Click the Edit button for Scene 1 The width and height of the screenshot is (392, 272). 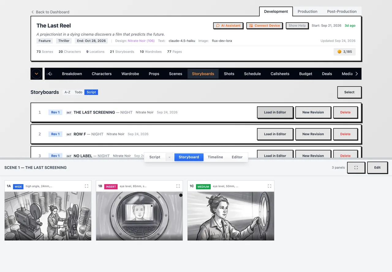[377, 167]
